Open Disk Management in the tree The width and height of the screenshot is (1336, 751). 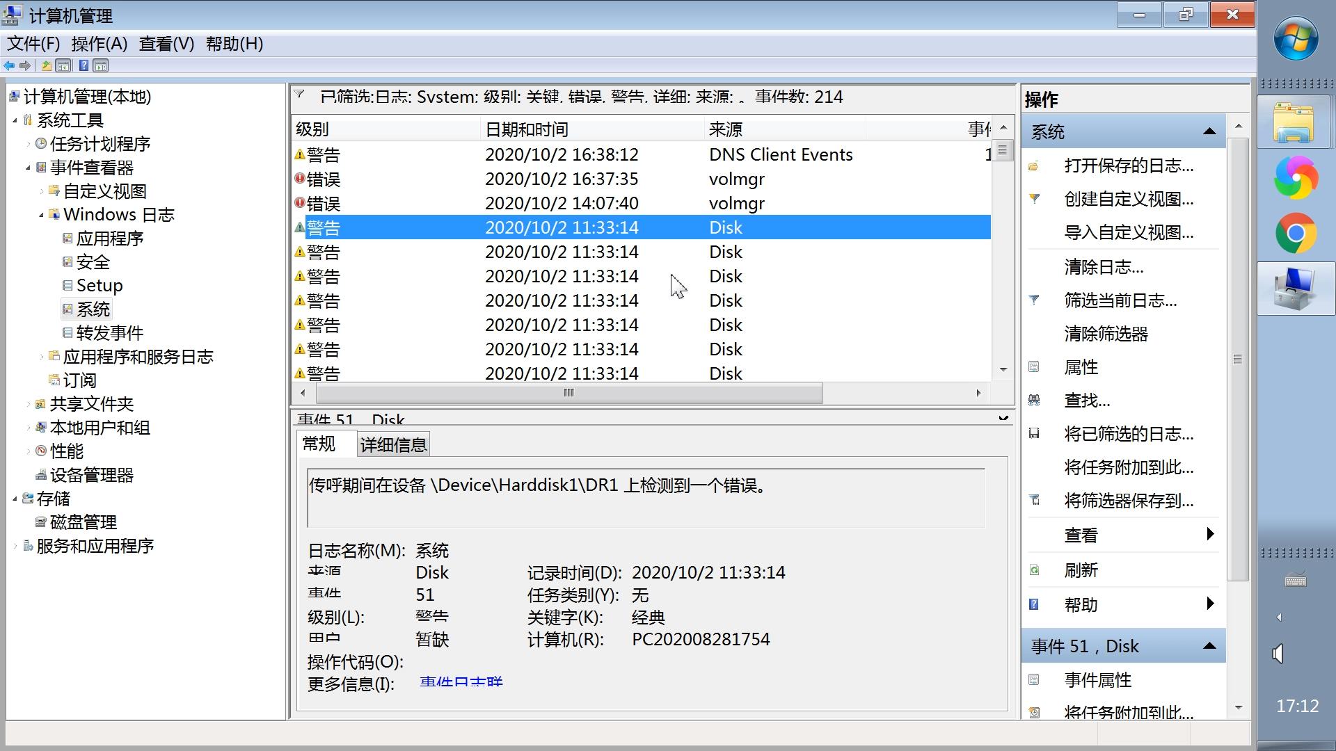pyautogui.click(x=83, y=522)
